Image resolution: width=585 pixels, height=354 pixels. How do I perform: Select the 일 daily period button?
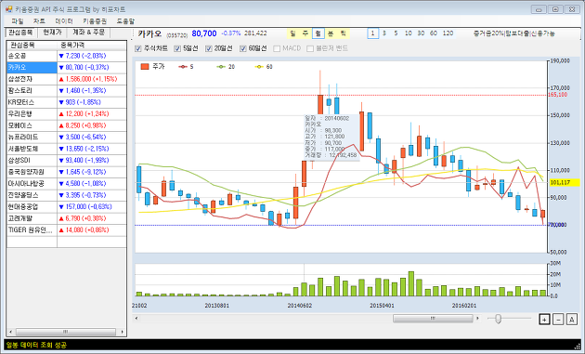pos(293,33)
